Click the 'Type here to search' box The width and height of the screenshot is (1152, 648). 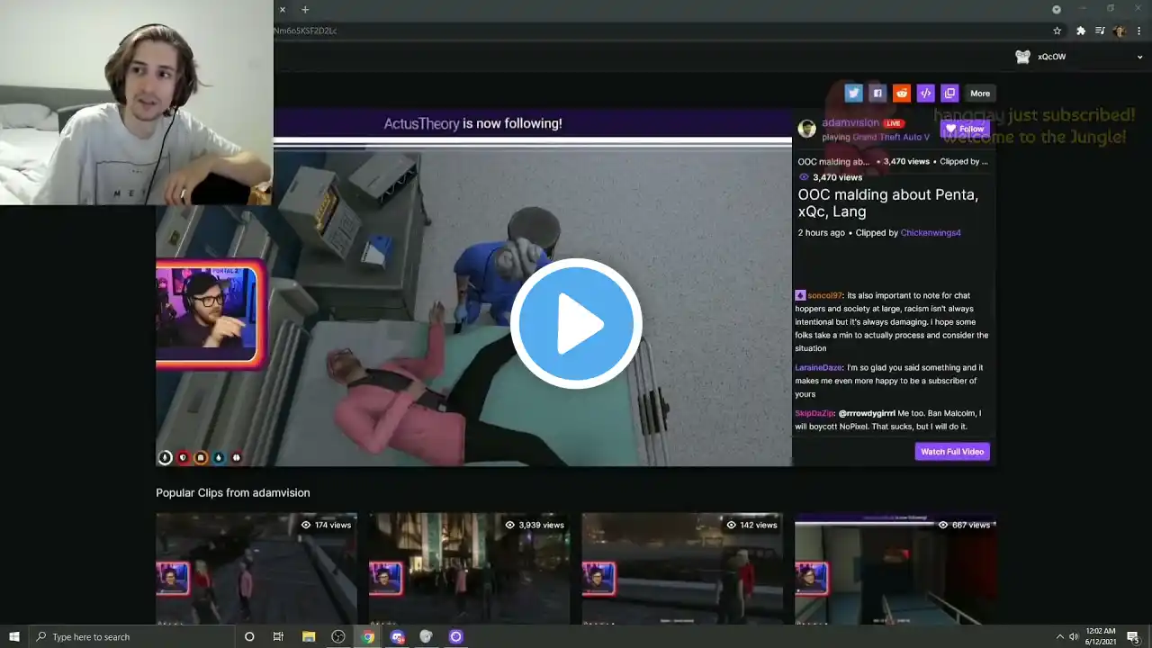point(131,636)
